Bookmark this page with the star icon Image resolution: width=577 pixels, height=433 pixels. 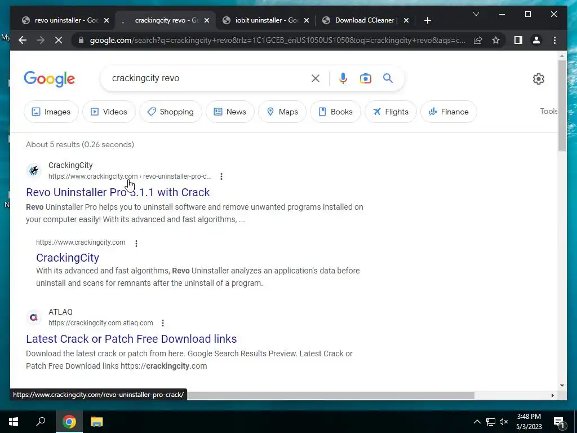[496, 40]
